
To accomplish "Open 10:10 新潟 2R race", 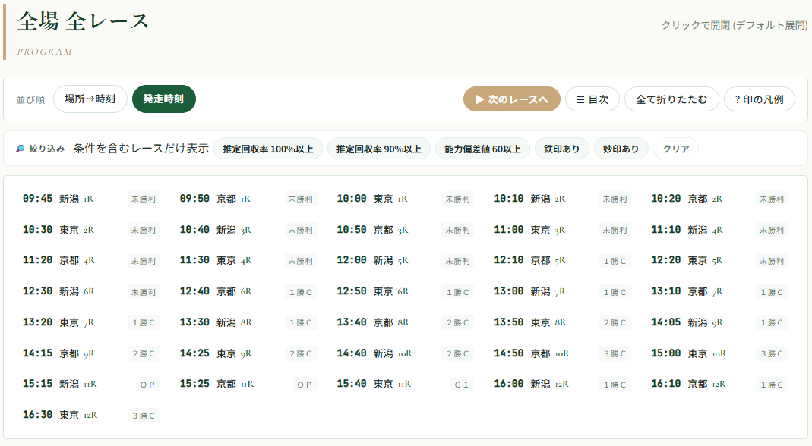I will pos(562,199).
